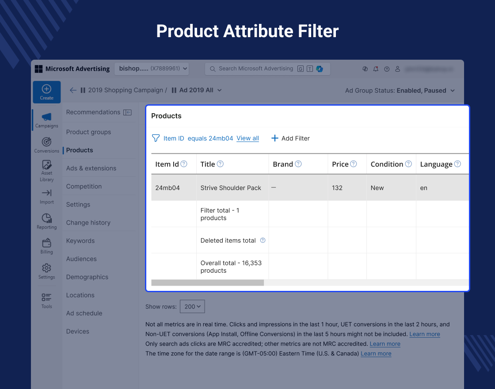Open Asset Library in the sidebar

[x=46, y=171]
